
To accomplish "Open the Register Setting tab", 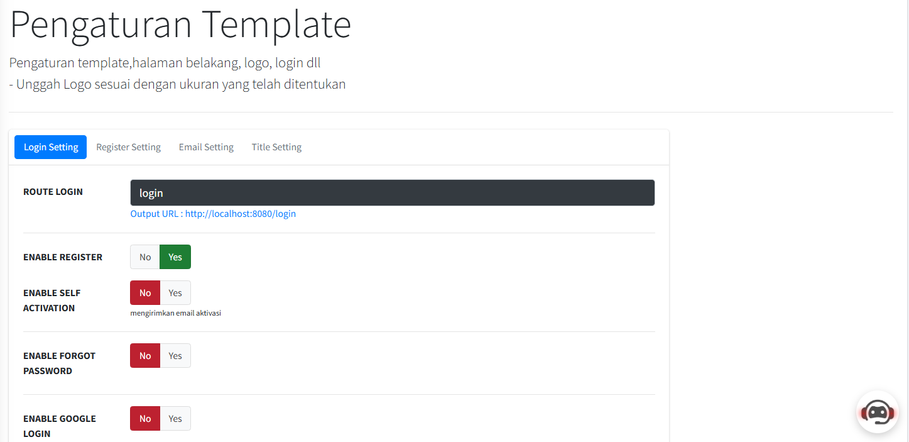I will tap(128, 147).
